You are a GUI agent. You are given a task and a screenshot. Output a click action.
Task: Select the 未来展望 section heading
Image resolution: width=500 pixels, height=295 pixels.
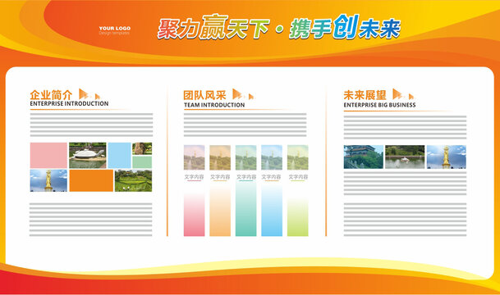point(365,95)
